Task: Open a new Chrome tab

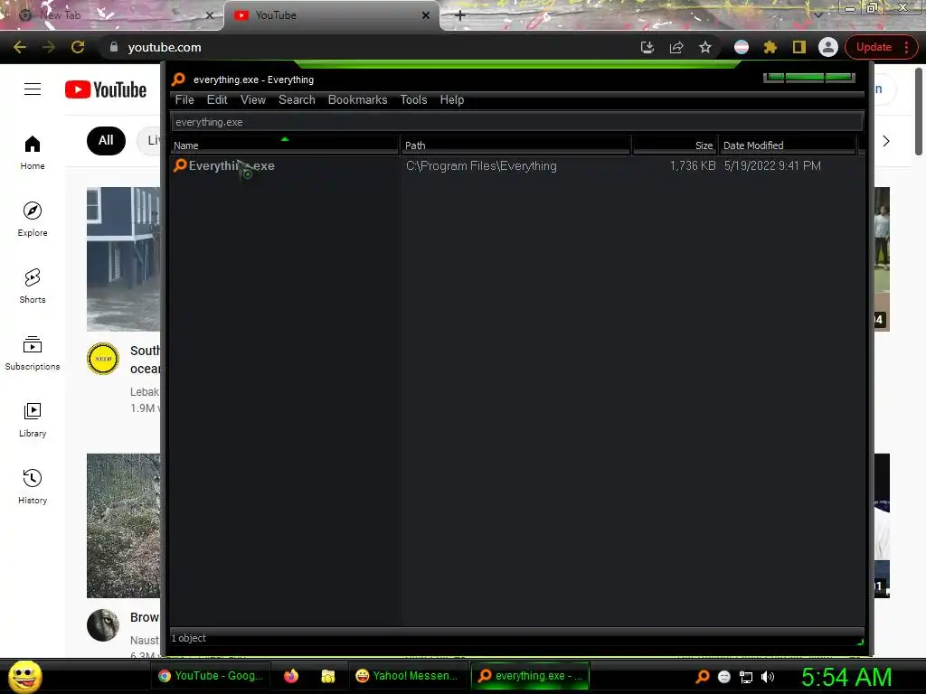Action: coord(460,15)
